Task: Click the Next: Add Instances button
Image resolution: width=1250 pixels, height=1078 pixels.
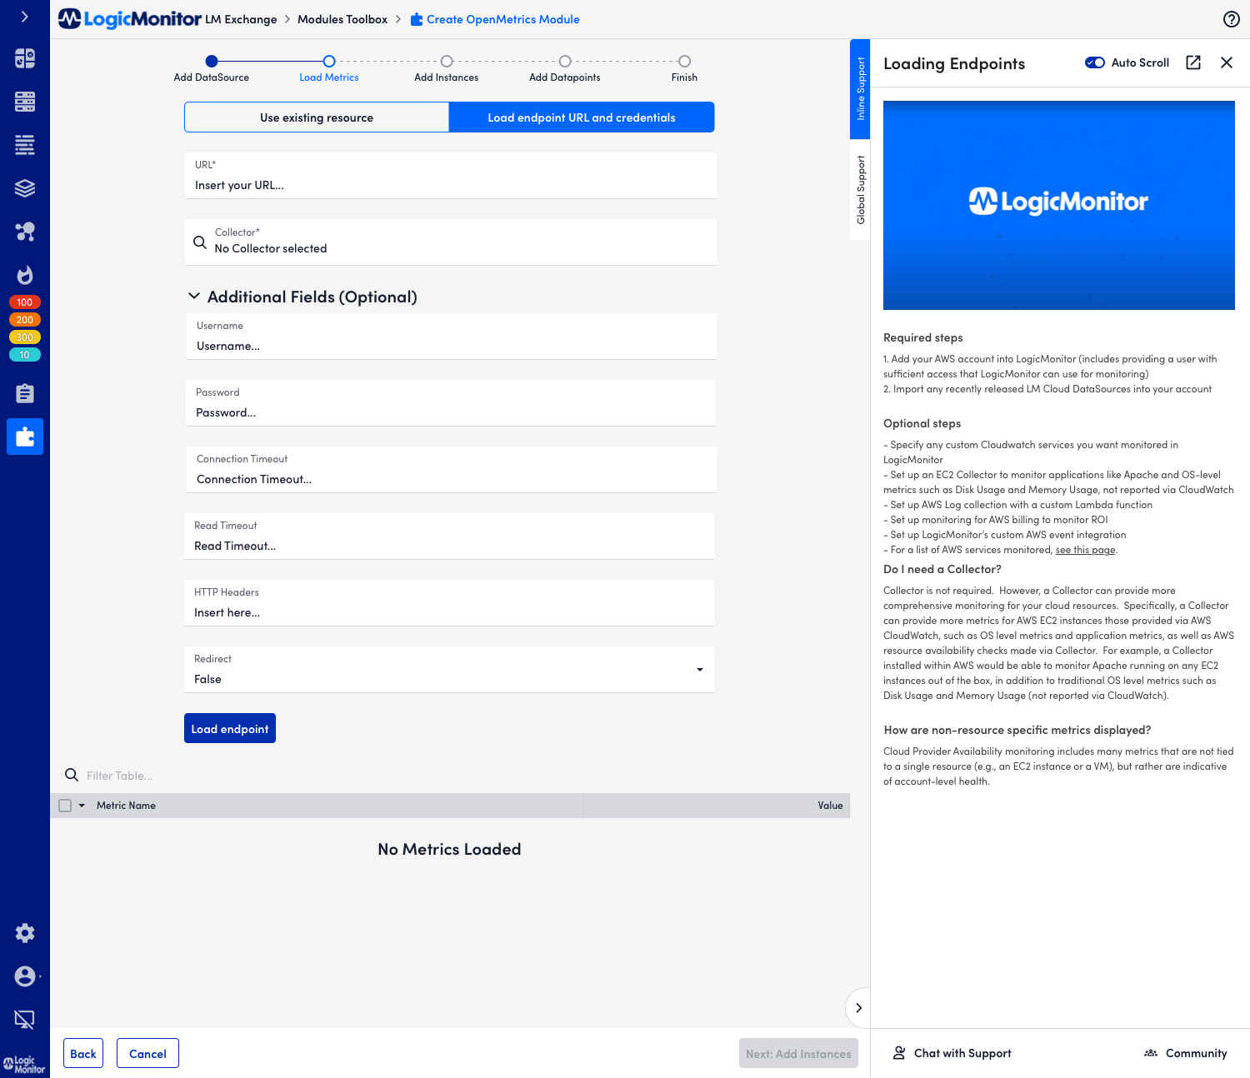Action: click(x=798, y=1053)
